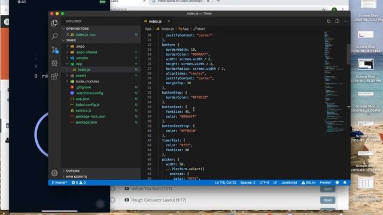Click the errors and warnings status indicator
383x215 pixels.
click(x=78, y=182)
